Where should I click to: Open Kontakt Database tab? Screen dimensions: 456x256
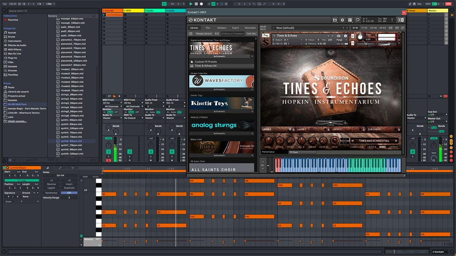222,28
